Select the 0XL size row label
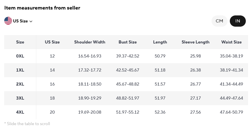 [x=20, y=56]
